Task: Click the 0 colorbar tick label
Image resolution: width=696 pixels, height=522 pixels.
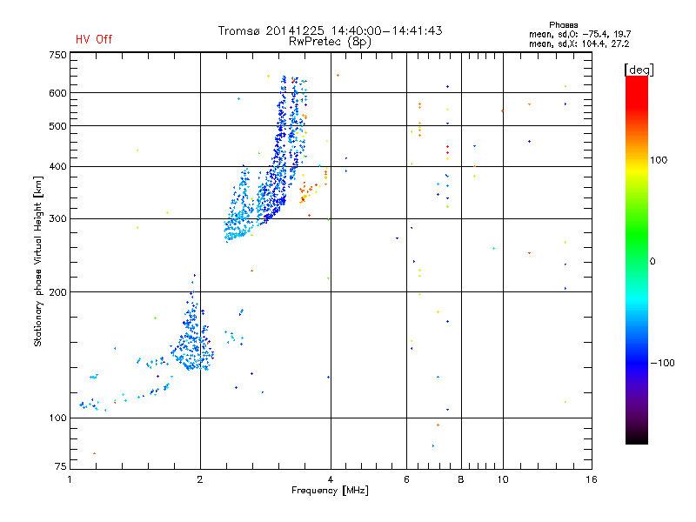Action: click(x=652, y=262)
